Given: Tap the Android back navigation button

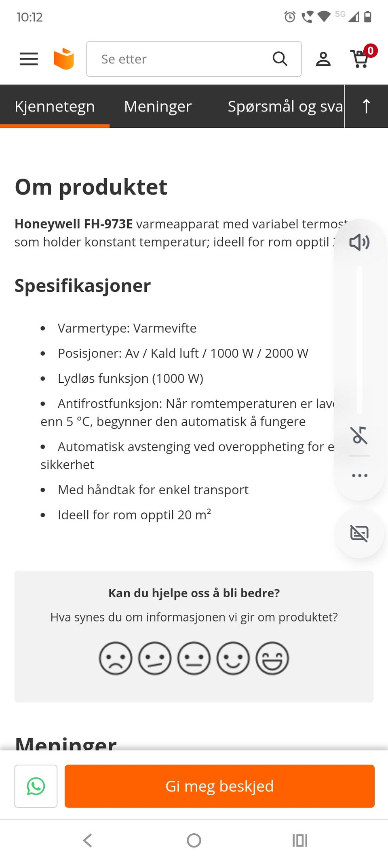Looking at the screenshot, I should click(88, 841).
